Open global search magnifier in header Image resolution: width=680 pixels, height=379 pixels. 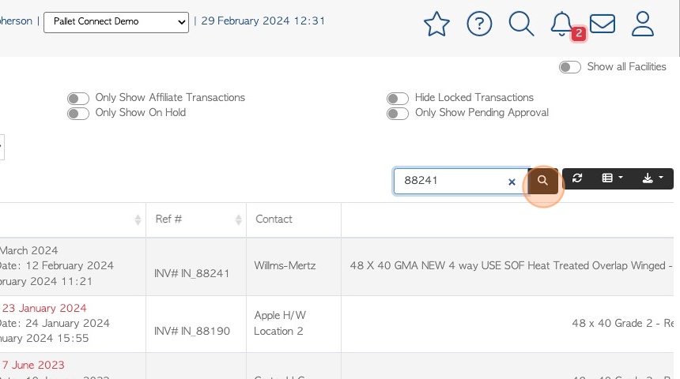coord(521,24)
